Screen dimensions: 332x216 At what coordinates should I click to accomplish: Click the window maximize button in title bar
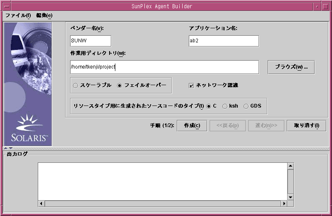point(325,7)
